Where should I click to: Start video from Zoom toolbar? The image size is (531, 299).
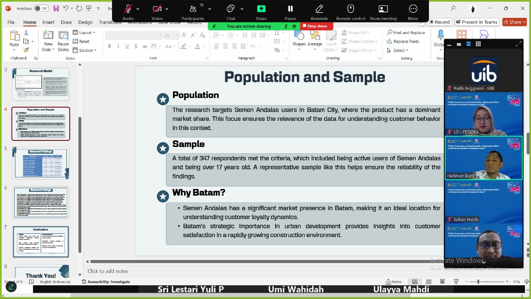(157, 9)
